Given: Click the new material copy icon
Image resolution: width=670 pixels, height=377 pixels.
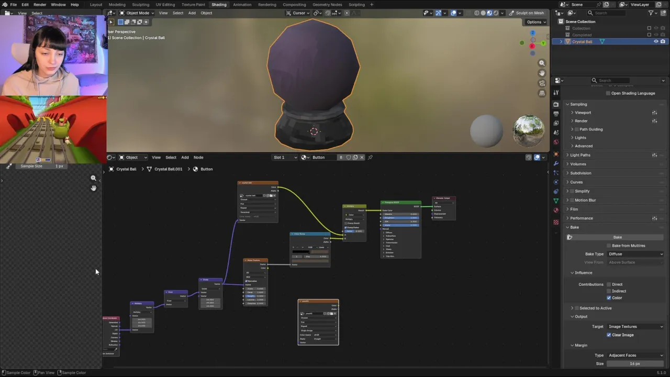Looking at the screenshot, I should [x=355, y=157].
